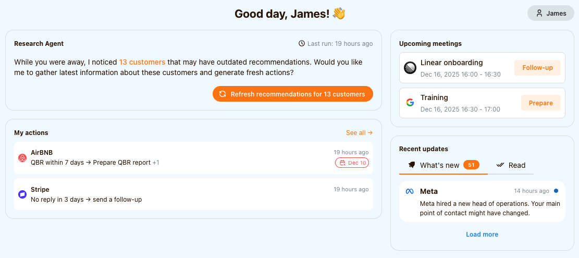
Task: Click the Dec 10 due date badge
Action: [x=352, y=163]
